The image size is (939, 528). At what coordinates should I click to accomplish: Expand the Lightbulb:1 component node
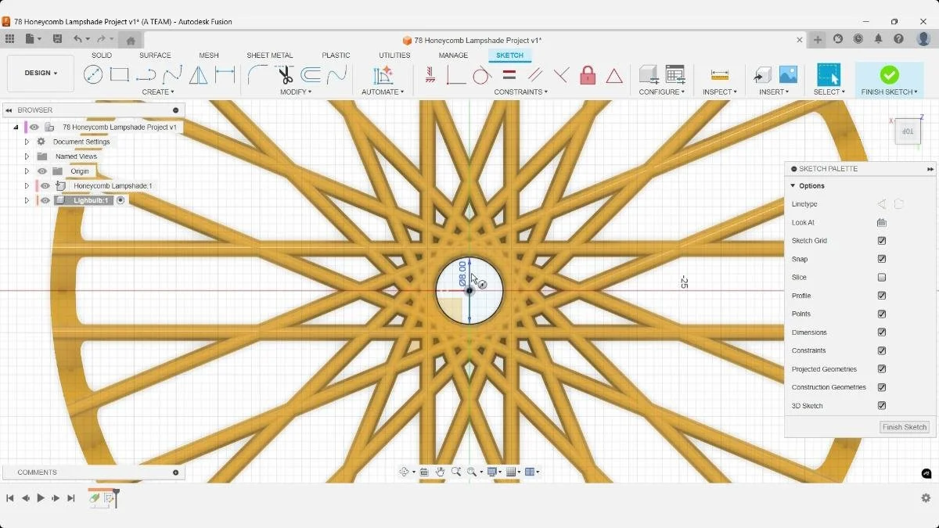click(27, 200)
